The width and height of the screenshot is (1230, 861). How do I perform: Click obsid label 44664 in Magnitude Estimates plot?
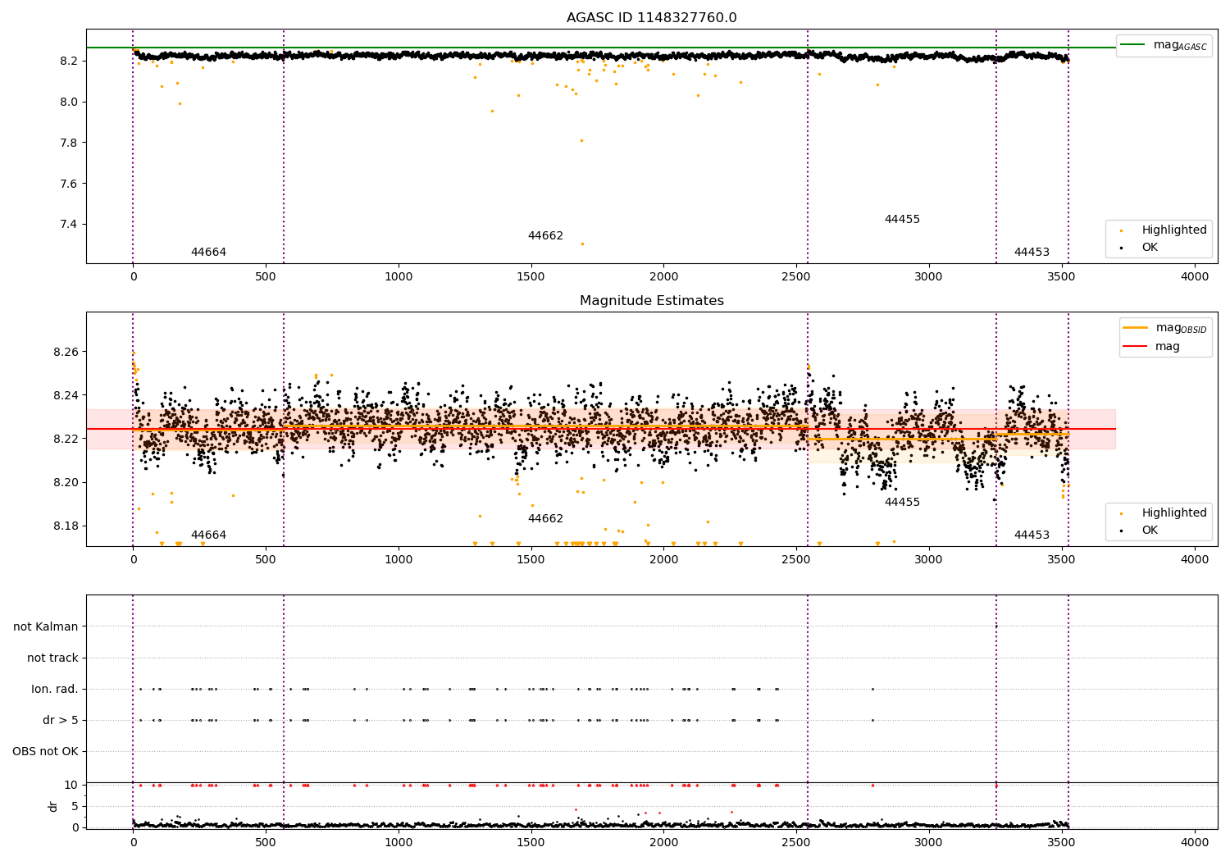coord(208,535)
